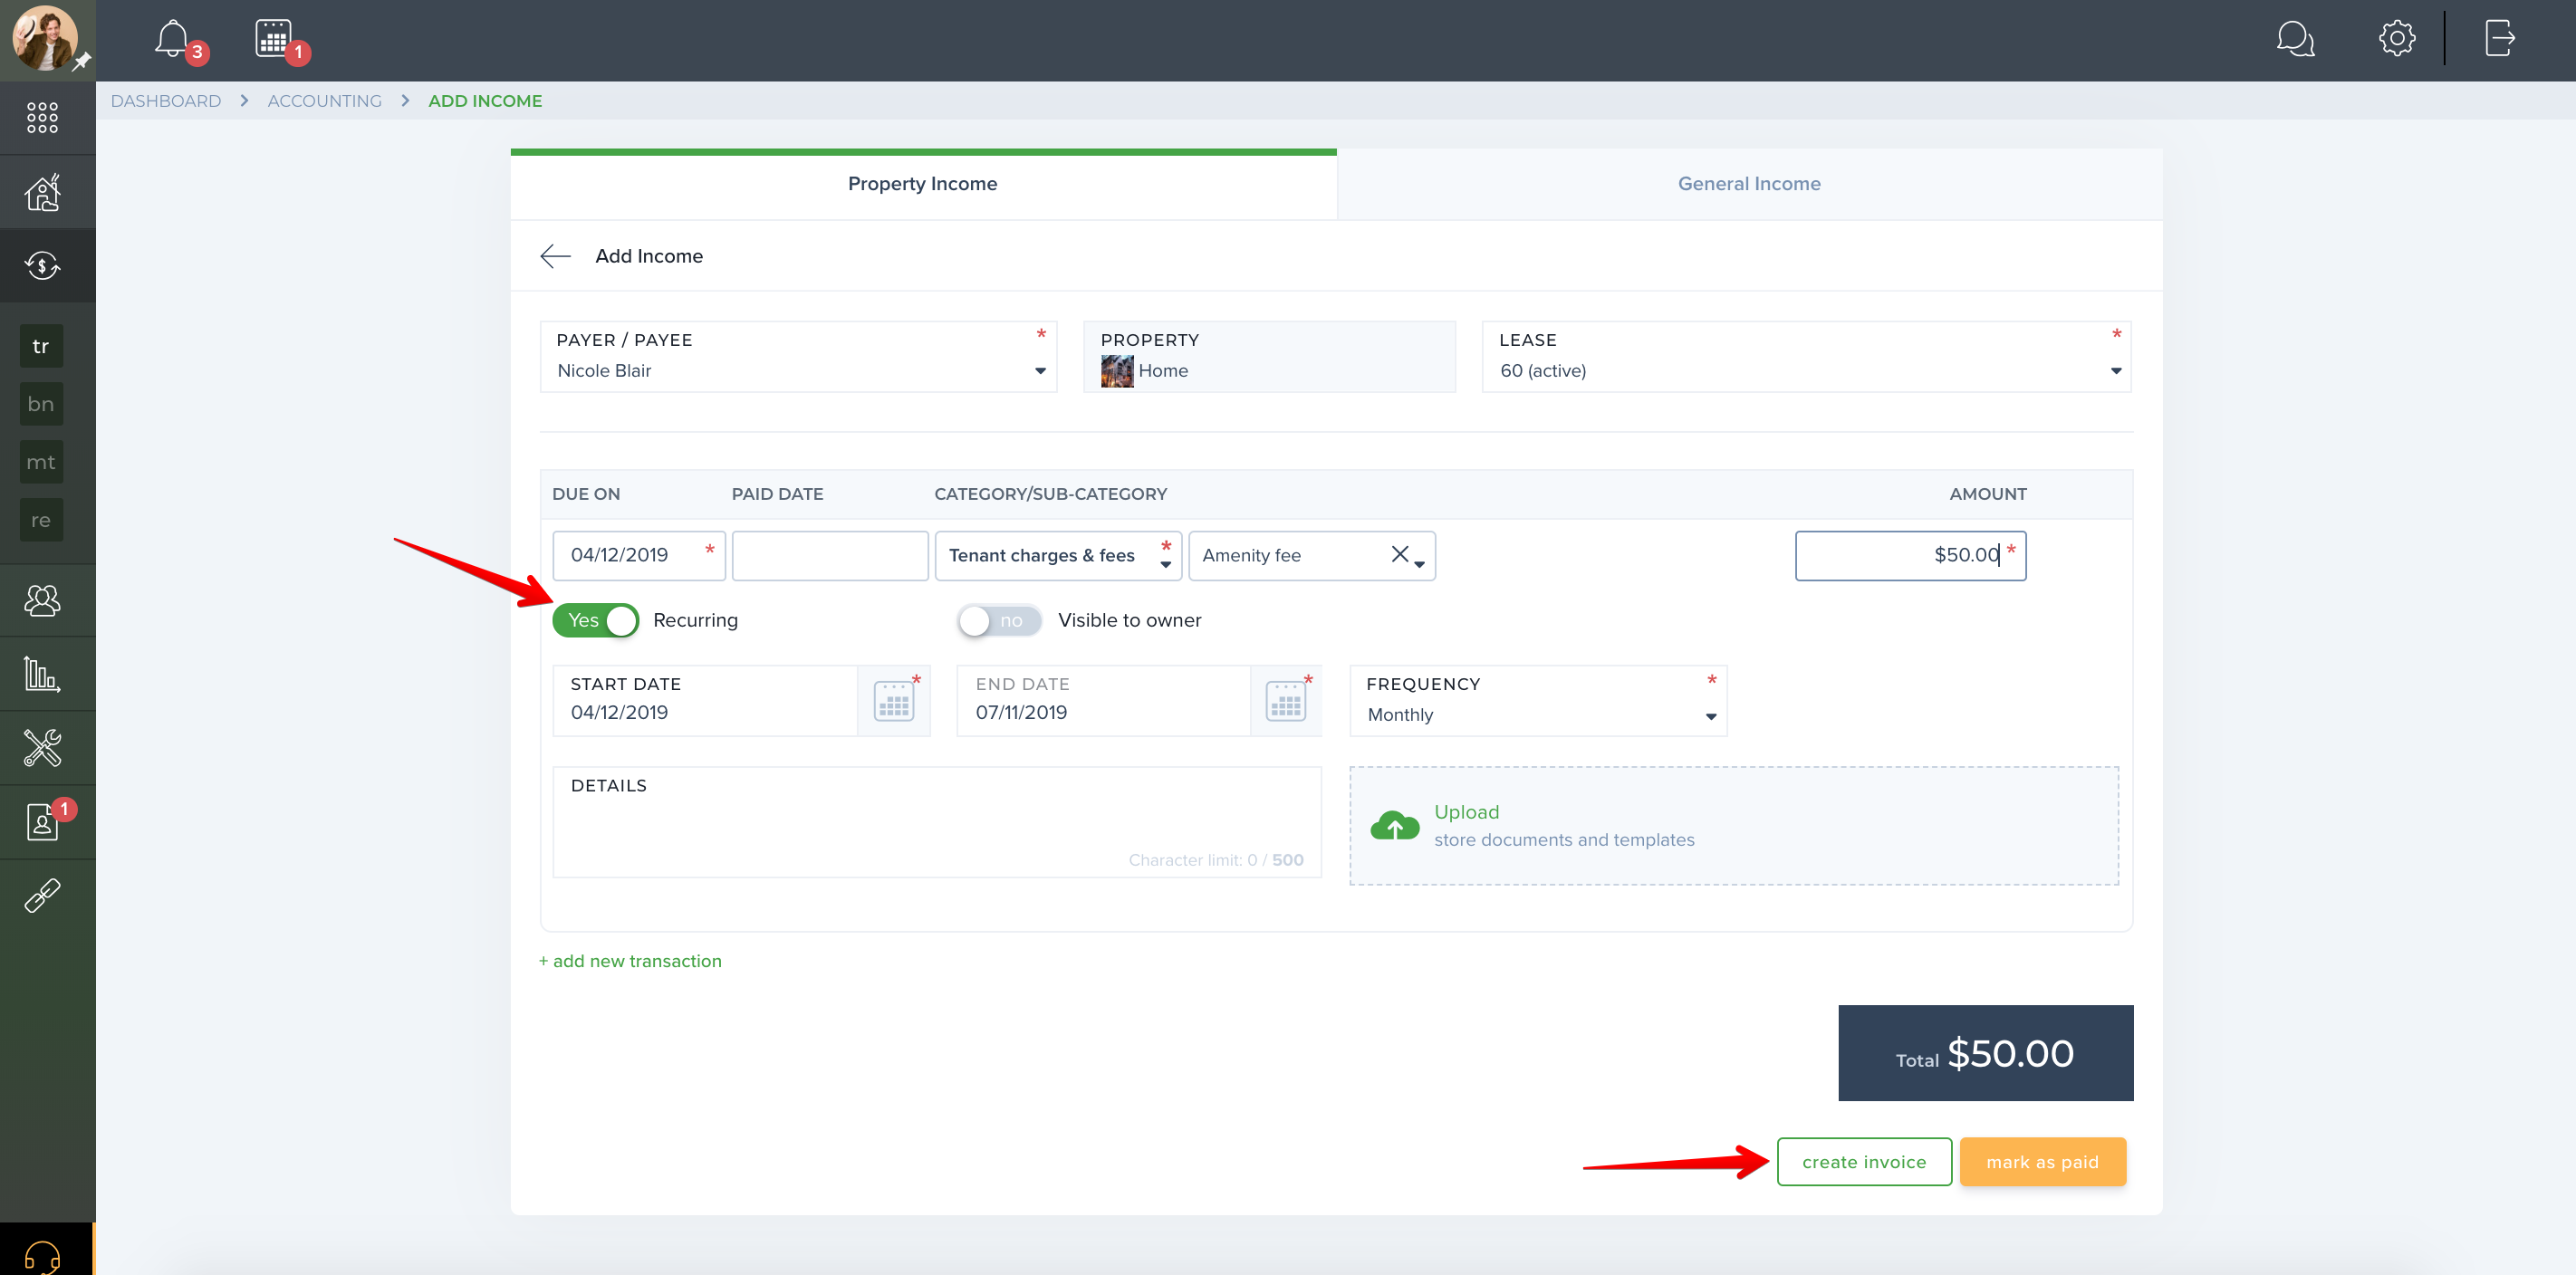
Task: Click the user profile avatar
Action: pos(44,38)
